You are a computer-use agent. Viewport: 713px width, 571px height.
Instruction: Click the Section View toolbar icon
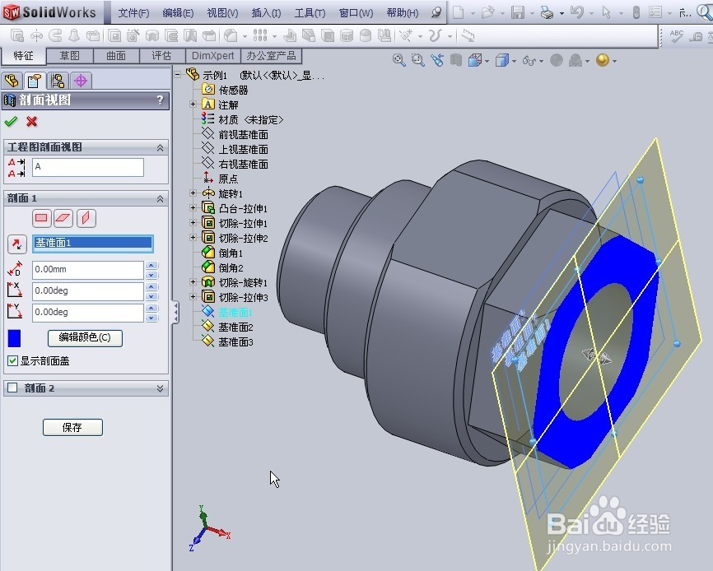456,60
